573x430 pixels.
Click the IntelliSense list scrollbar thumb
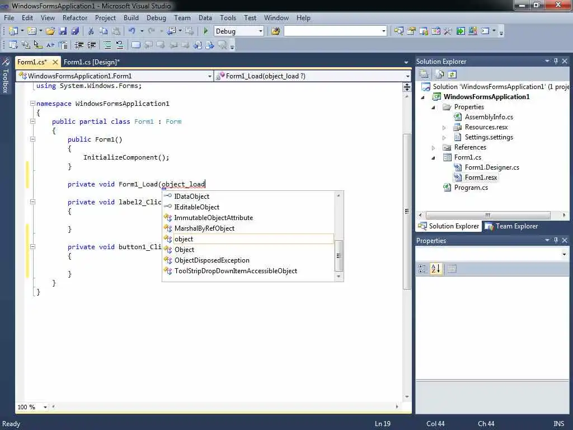click(x=339, y=255)
